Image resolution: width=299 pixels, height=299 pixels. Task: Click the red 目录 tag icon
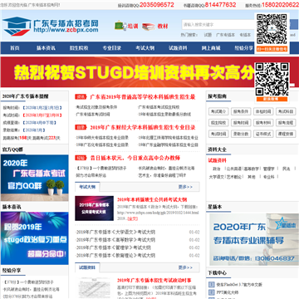81,128
